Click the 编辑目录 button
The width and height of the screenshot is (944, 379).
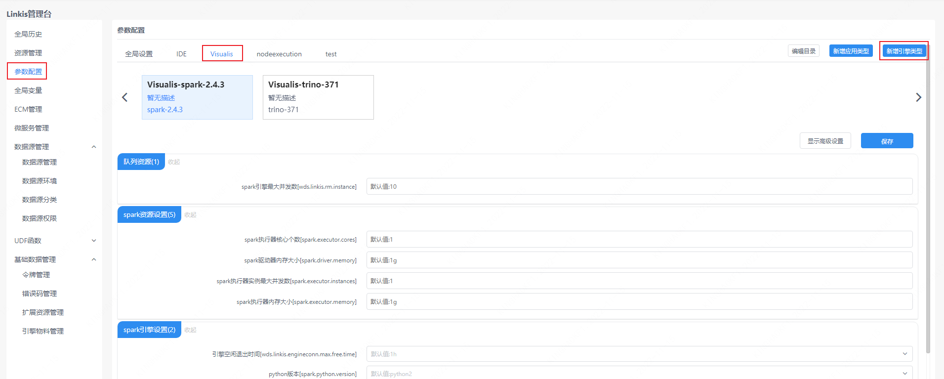pyautogui.click(x=803, y=51)
